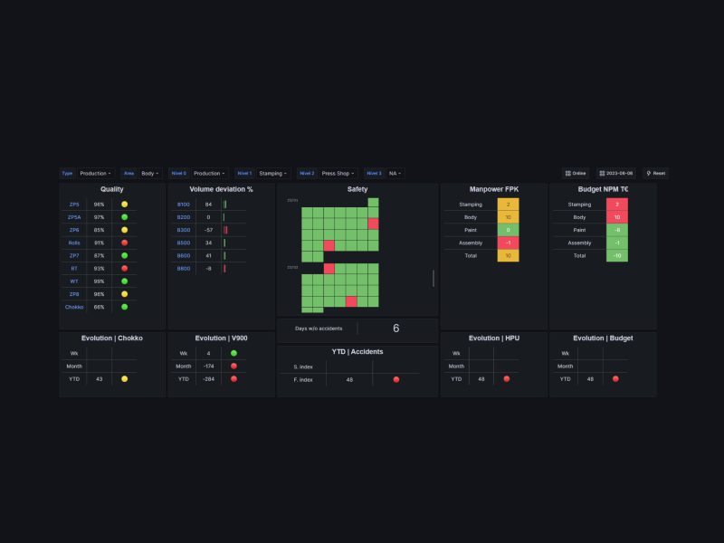Expand the Nivel 2 Press Shop dropdown

pos(337,173)
